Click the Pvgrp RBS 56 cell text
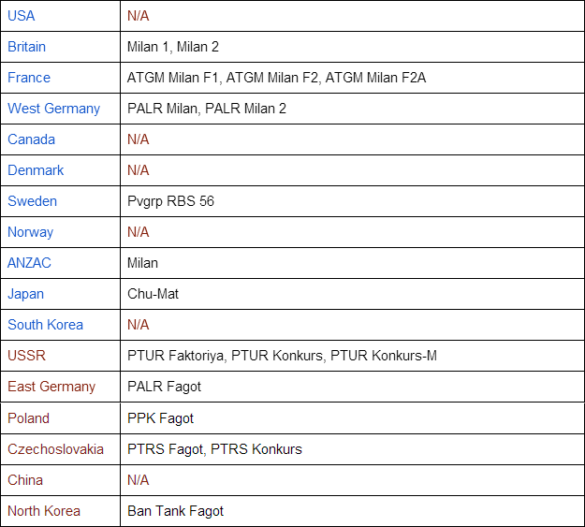Image resolution: width=585 pixels, height=527 pixels. tap(170, 201)
